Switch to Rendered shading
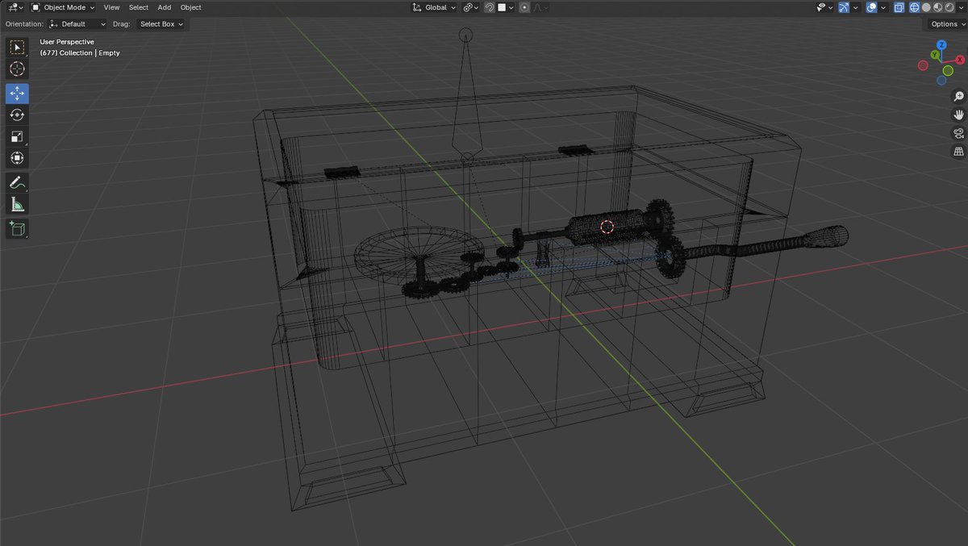Screen dimensions: 968x546 click(x=949, y=7)
